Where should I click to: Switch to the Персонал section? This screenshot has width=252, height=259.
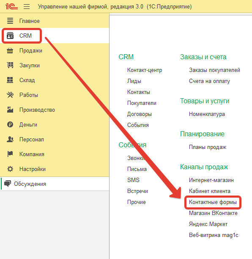32,139
